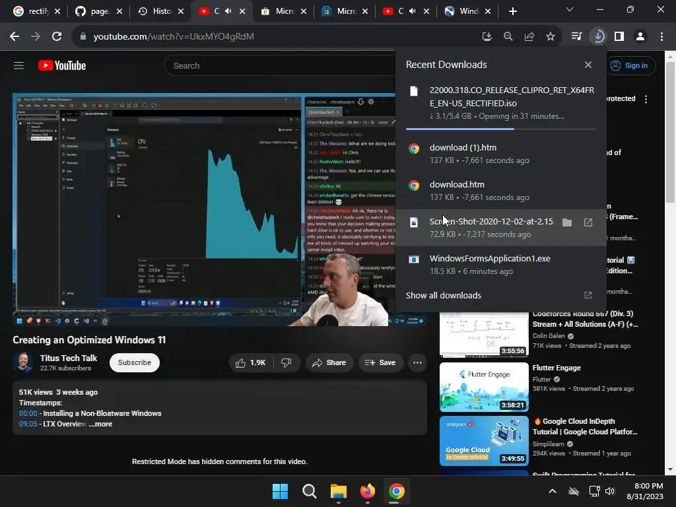Open the Flutter Engage video thumbnail
Screen dimensions: 676x507
click(x=484, y=387)
